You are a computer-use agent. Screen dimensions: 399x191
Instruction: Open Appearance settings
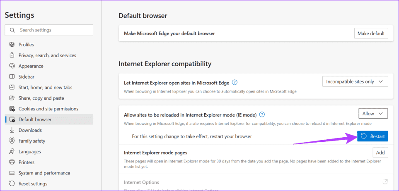pos(49,66)
